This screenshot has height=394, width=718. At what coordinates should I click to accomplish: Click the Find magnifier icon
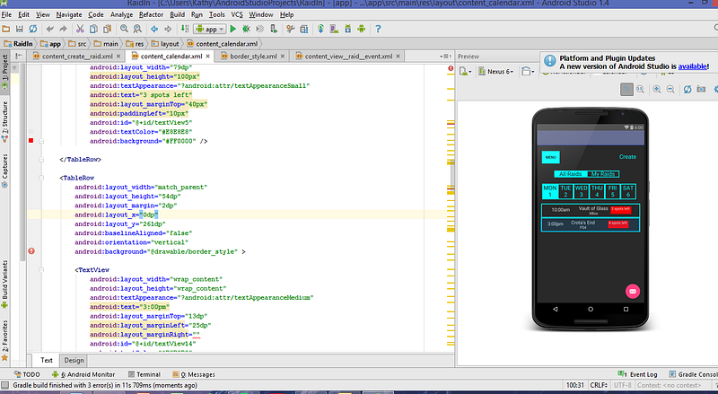124,29
